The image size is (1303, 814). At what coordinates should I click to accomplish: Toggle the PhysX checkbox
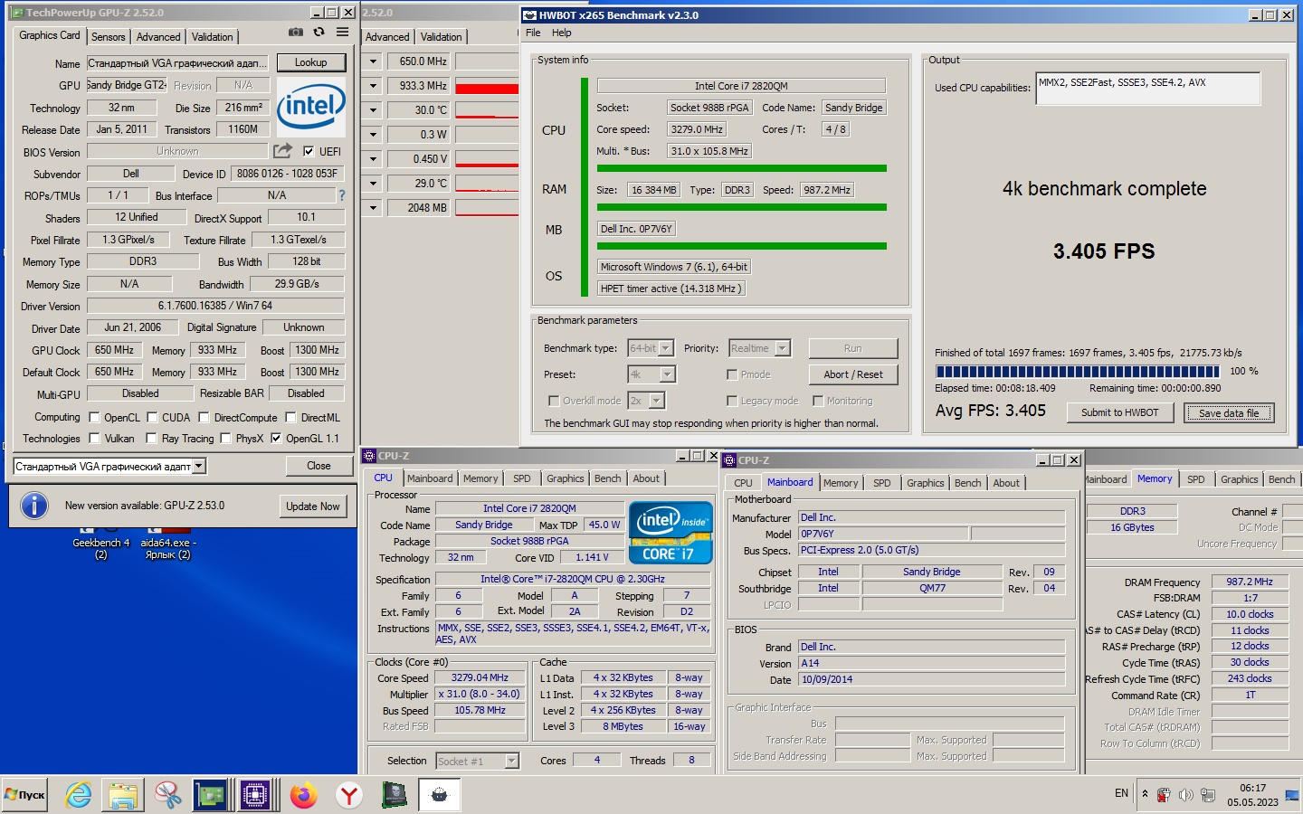(x=224, y=439)
